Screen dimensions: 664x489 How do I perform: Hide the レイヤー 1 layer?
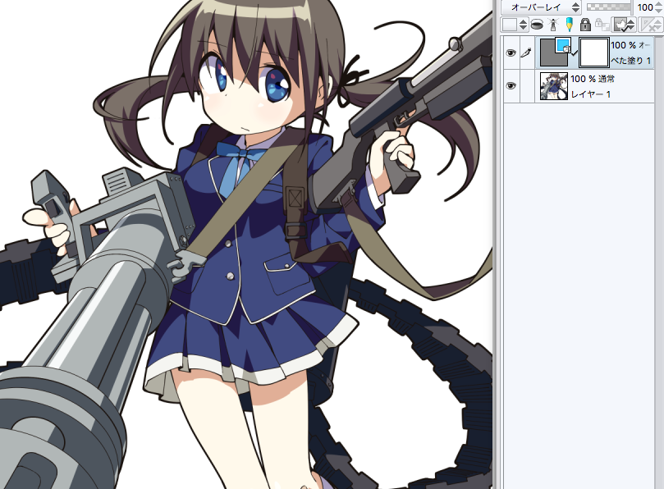tap(511, 85)
